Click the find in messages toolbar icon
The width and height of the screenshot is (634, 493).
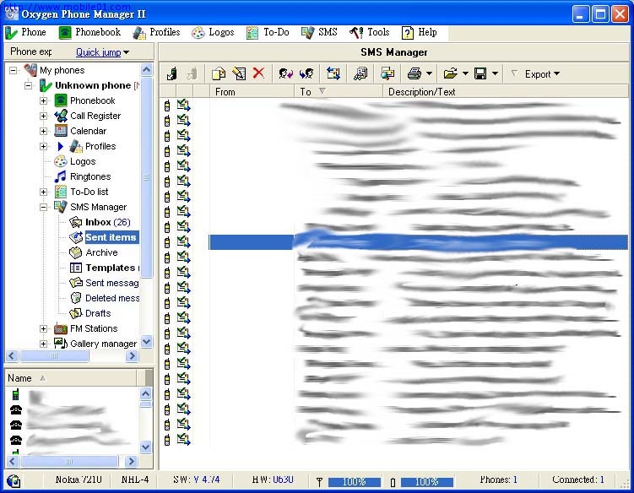click(360, 74)
